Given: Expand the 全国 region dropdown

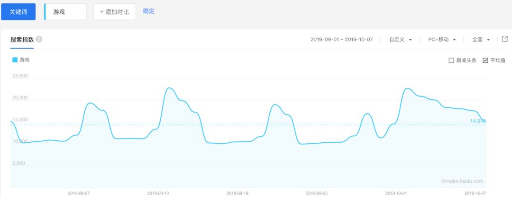Looking at the screenshot, I should click(481, 39).
